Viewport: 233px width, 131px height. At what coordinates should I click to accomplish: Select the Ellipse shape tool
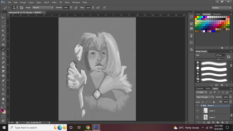[3, 94]
